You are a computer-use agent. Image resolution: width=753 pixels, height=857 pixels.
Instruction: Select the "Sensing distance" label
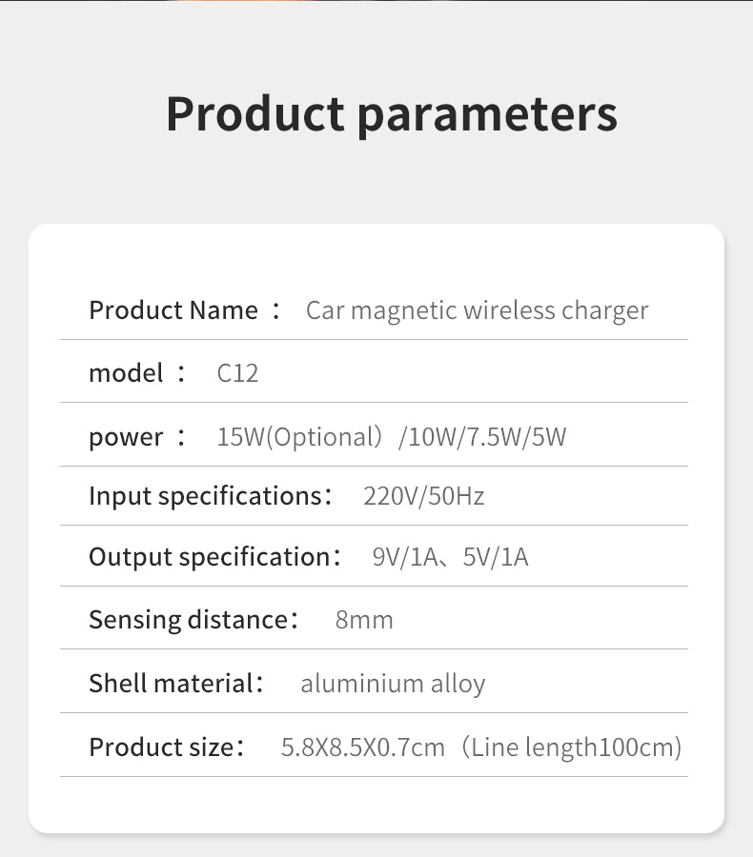coord(188,620)
